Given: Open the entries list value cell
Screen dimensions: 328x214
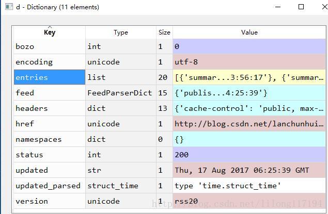Looking at the screenshot, I should tap(249, 77).
